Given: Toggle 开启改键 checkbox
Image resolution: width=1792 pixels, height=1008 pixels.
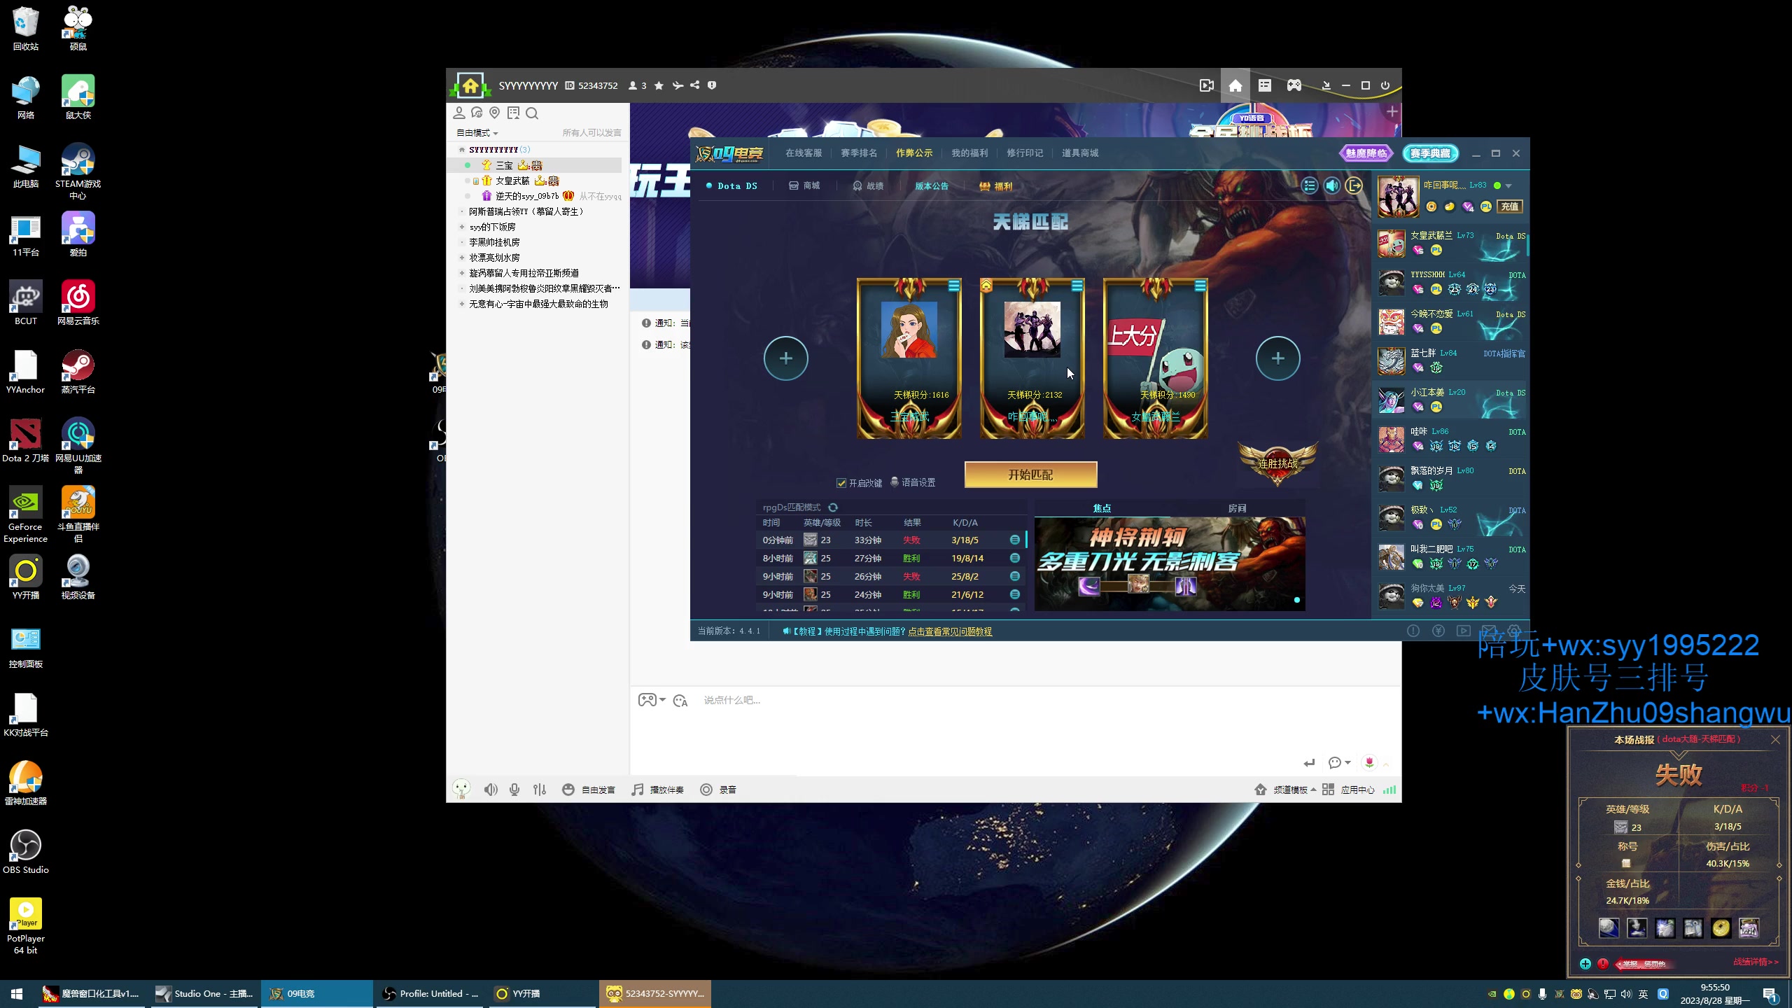Looking at the screenshot, I should tap(841, 483).
